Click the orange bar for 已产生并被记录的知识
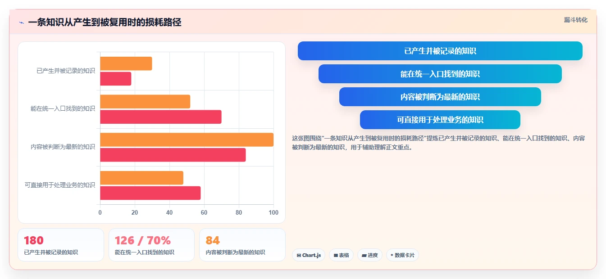606x279 pixels. coord(126,63)
